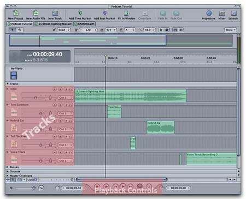
Task: Expand the Outputs section
Action: [8, 171]
